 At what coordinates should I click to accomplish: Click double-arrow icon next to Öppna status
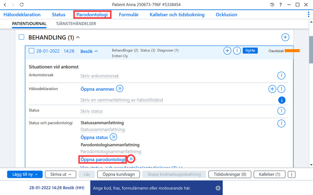[113, 137]
